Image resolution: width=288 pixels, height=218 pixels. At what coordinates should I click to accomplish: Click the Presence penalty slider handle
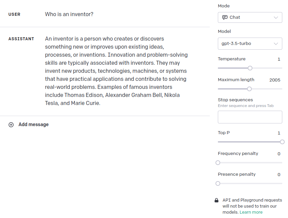[218, 183]
